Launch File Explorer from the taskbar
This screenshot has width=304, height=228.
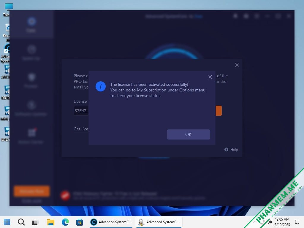click(50, 222)
